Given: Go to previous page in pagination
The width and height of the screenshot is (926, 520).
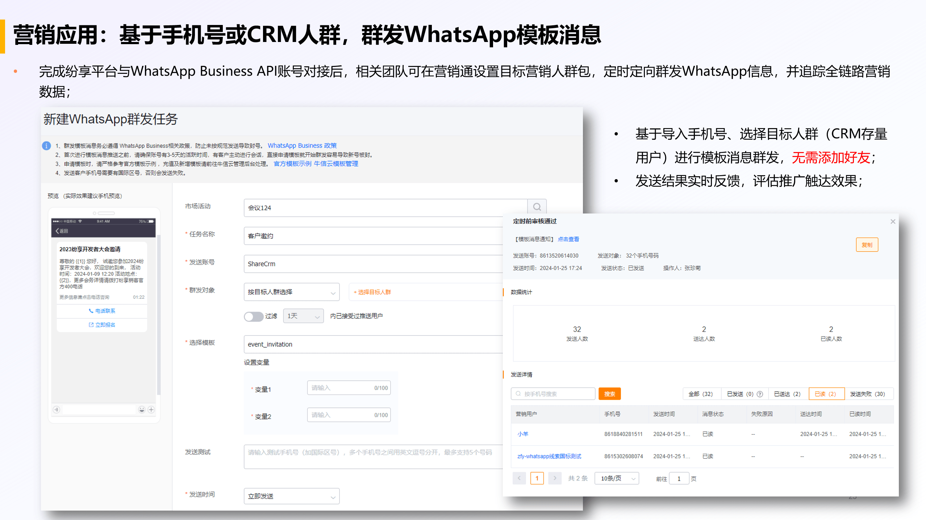Looking at the screenshot, I should click(x=519, y=478).
